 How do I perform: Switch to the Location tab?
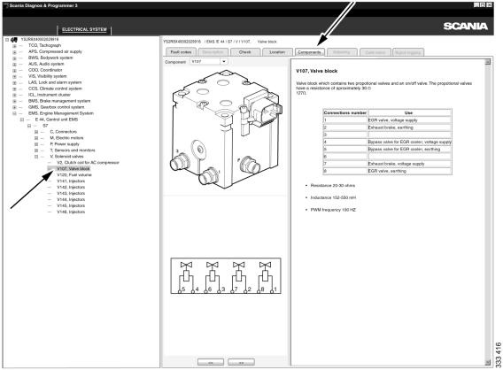click(x=277, y=52)
